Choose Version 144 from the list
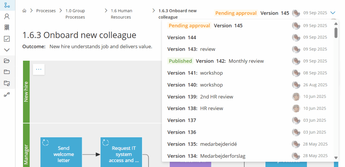The width and height of the screenshot is (345, 167). click(182, 37)
